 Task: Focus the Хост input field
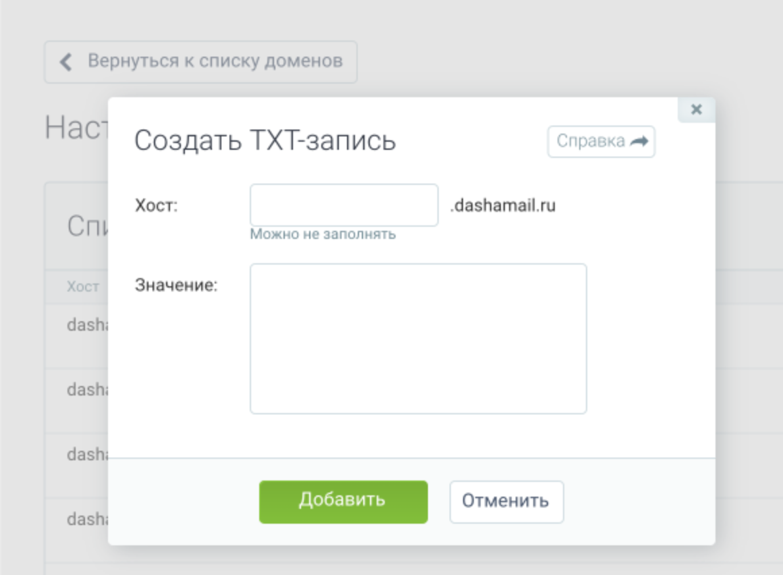coord(344,205)
